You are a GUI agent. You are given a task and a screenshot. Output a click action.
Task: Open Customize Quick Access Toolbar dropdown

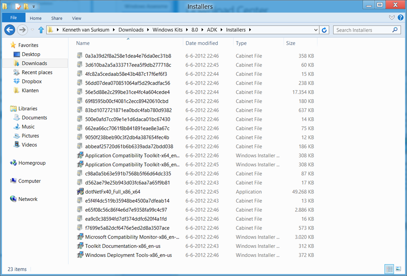point(34,7)
